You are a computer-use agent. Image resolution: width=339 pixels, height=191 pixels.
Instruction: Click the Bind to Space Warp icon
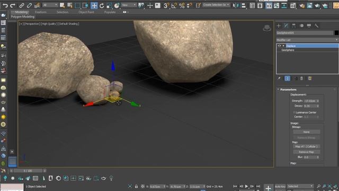pos(37,5)
